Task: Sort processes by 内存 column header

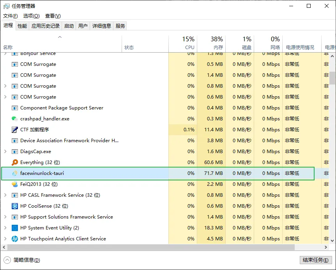Action: click(211, 44)
